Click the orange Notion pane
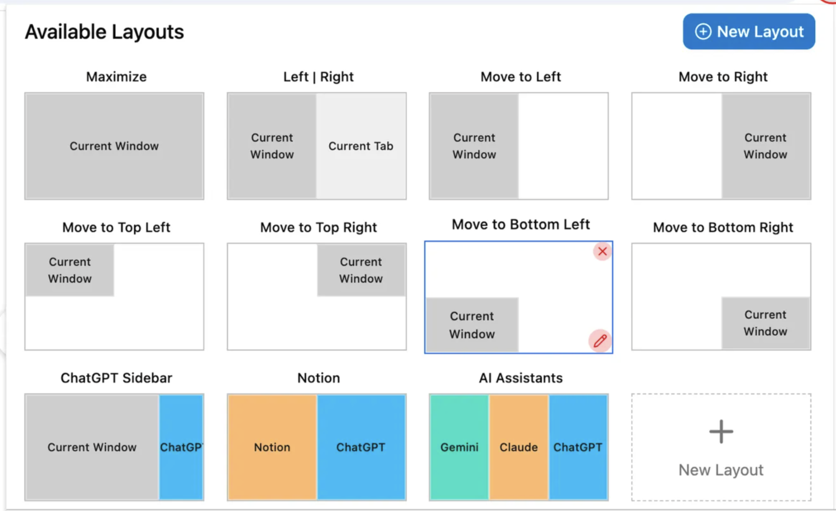This screenshot has height=511, width=836. 272,447
